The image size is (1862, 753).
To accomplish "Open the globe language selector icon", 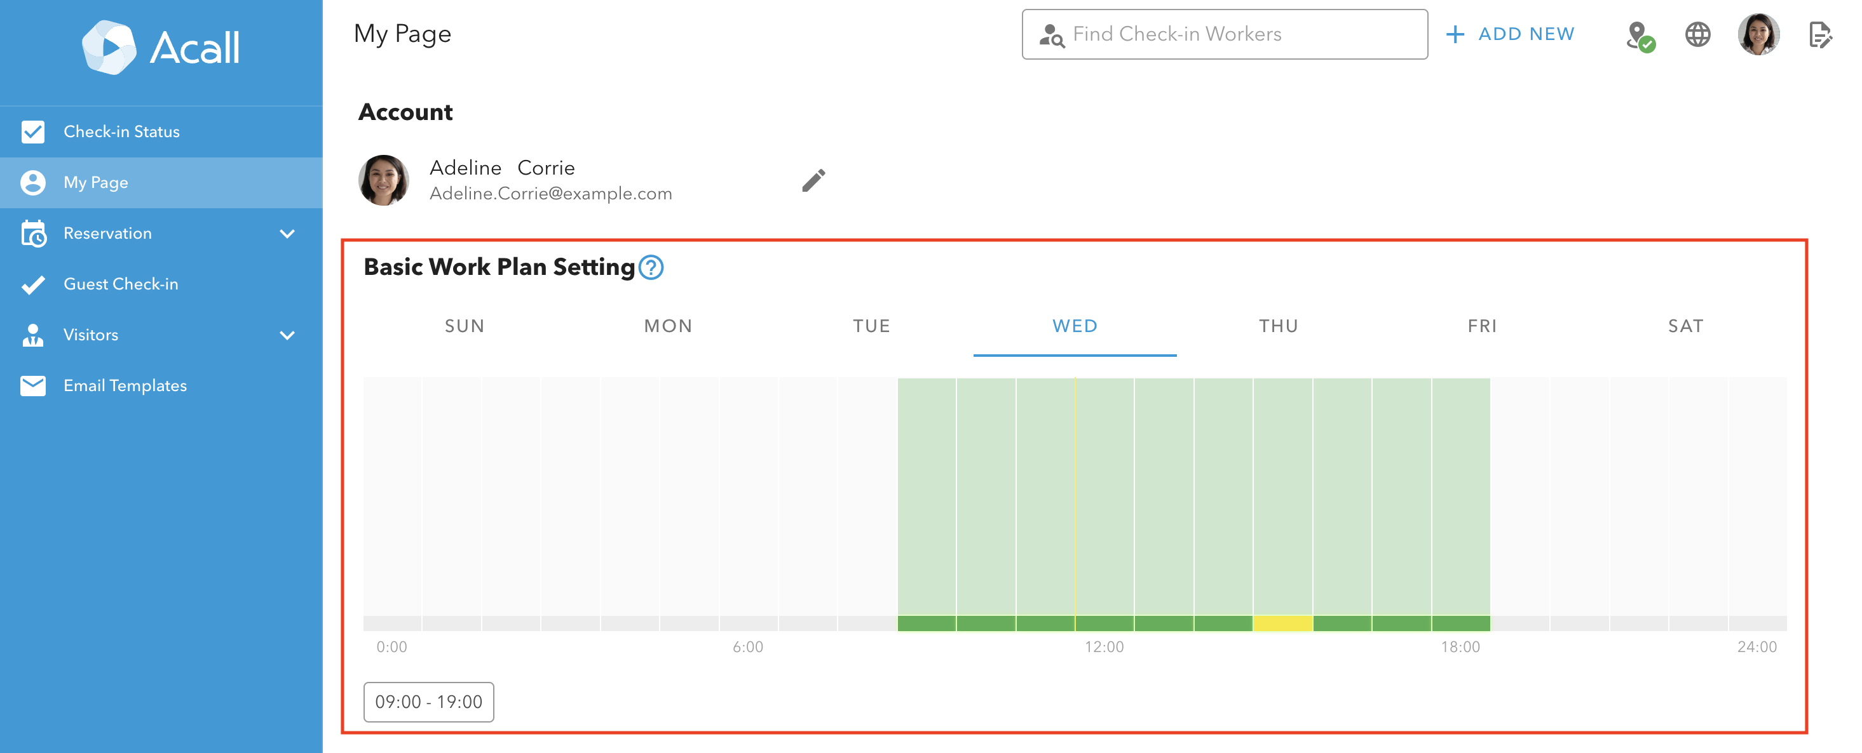I will (x=1697, y=35).
